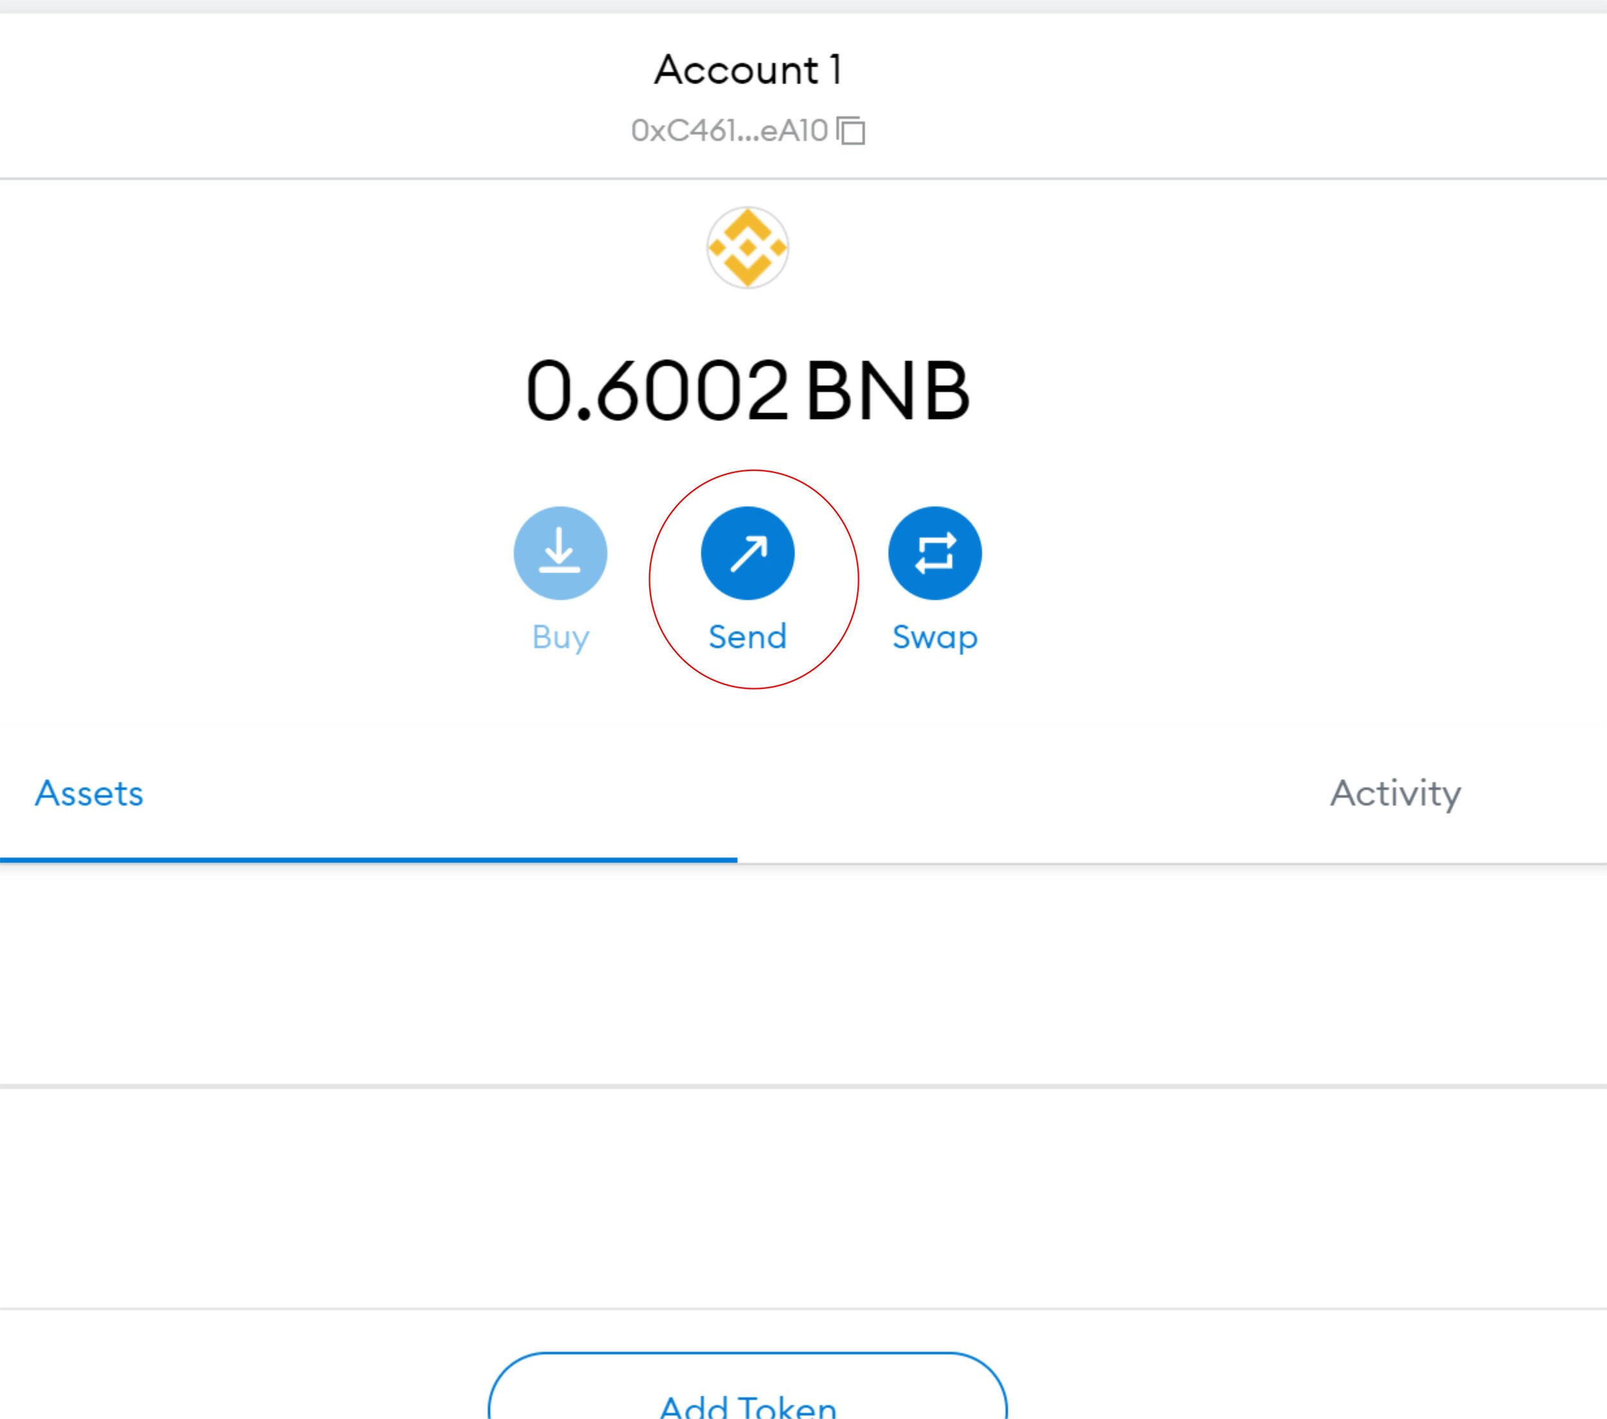
Task: Click the 'Account 1' name heading
Action: click(747, 70)
